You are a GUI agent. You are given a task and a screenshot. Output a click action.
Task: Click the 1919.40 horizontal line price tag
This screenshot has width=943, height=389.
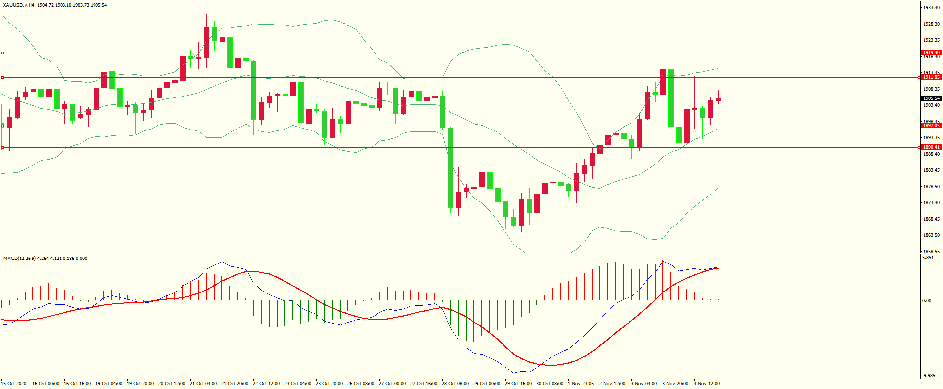coord(931,53)
